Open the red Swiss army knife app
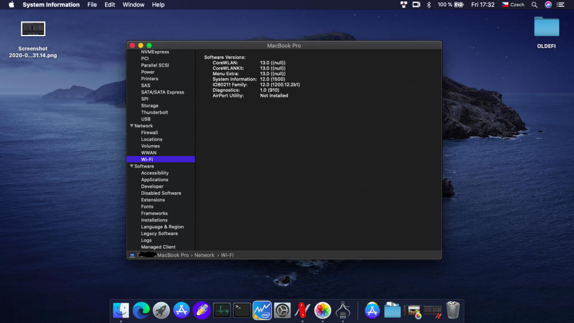574x323 pixels. [302, 310]
